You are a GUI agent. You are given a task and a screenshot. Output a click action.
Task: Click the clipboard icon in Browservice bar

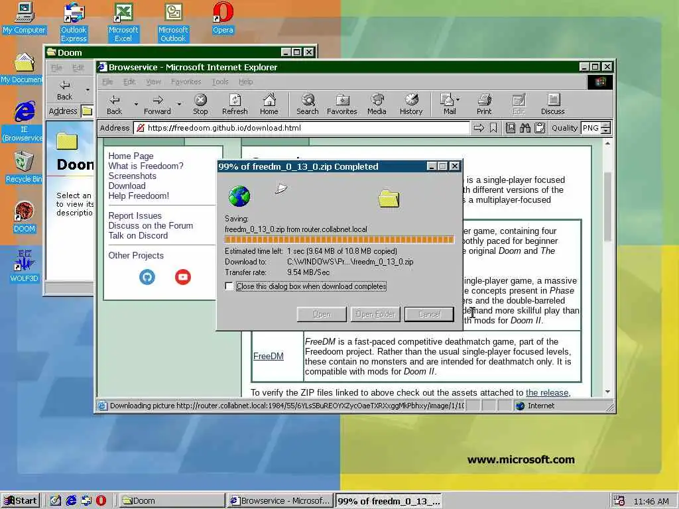click(540, 128)
